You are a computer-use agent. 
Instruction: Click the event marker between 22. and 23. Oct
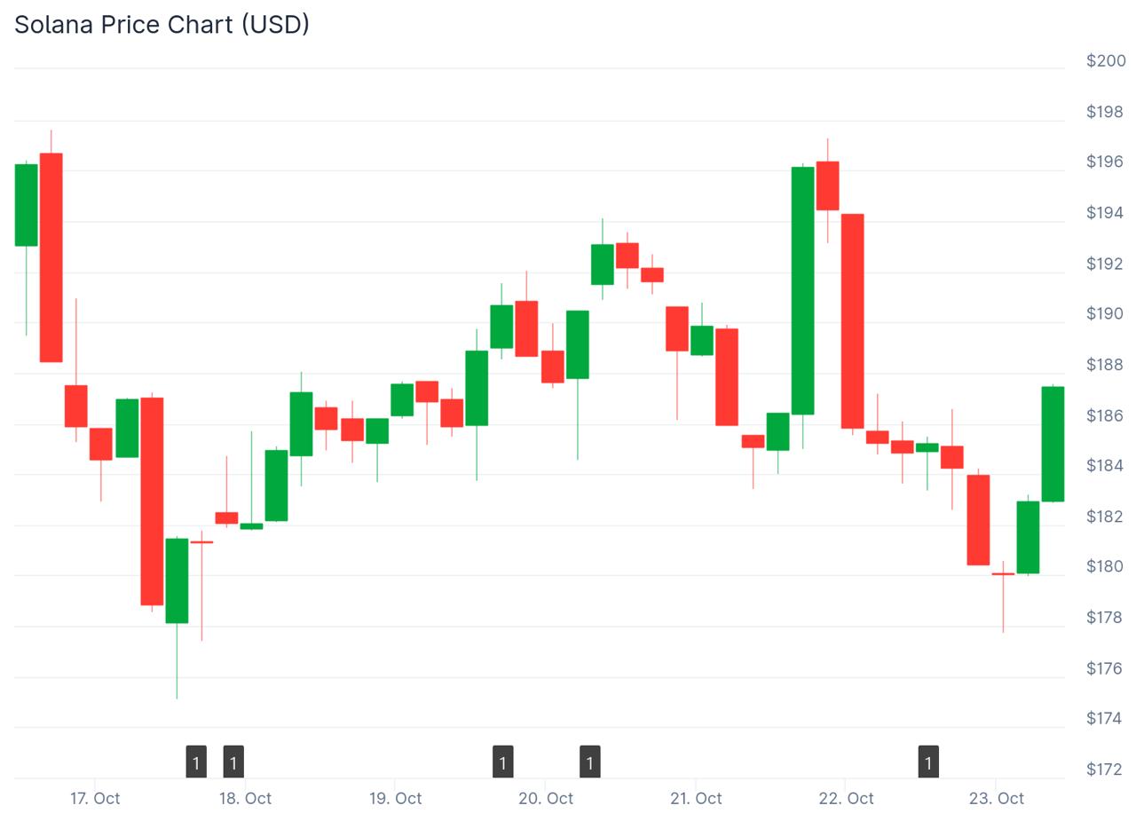(x=928, y=762)
